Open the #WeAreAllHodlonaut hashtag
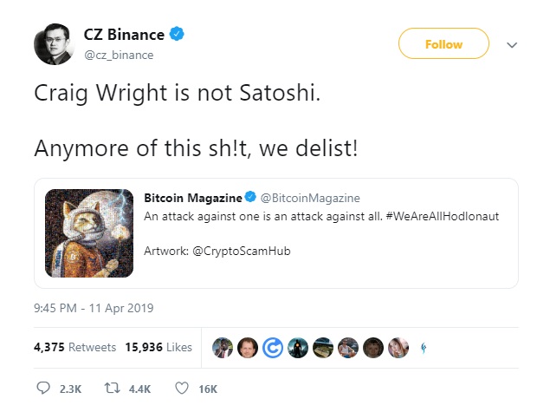 pos(442,216)
